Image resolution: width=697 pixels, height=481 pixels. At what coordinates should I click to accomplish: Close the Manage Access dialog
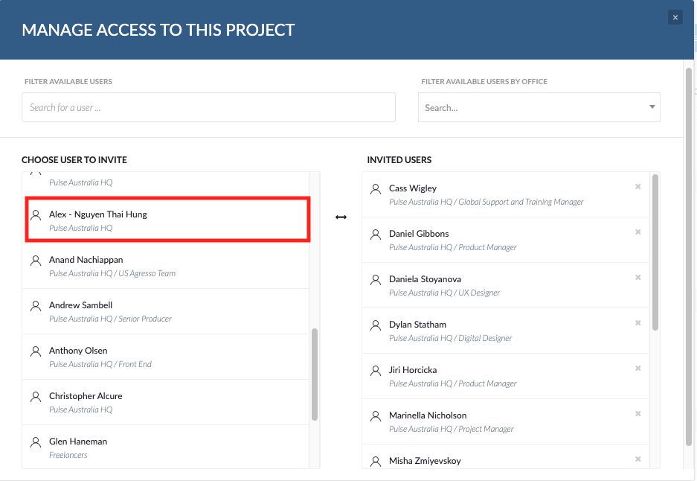(675, 17)
